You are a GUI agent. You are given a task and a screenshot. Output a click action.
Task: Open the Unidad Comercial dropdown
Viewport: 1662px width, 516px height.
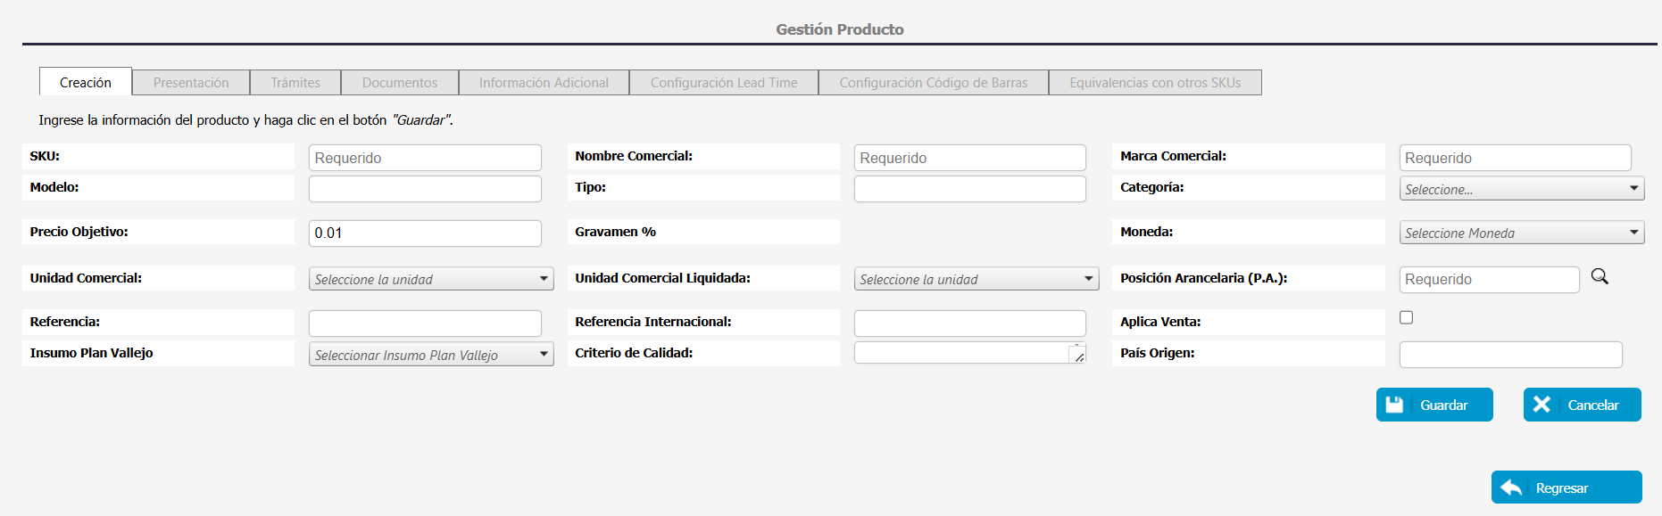tap(431, 279)
